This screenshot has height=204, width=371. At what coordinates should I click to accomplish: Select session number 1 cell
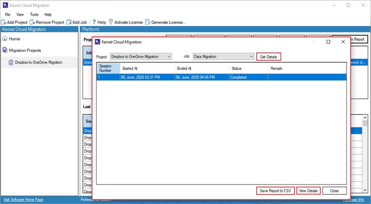(109, 77)
